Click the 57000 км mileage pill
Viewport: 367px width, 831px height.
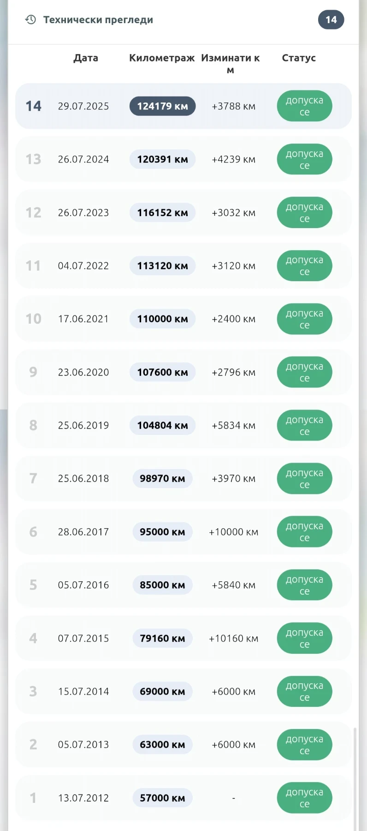[x=162, y=798]
